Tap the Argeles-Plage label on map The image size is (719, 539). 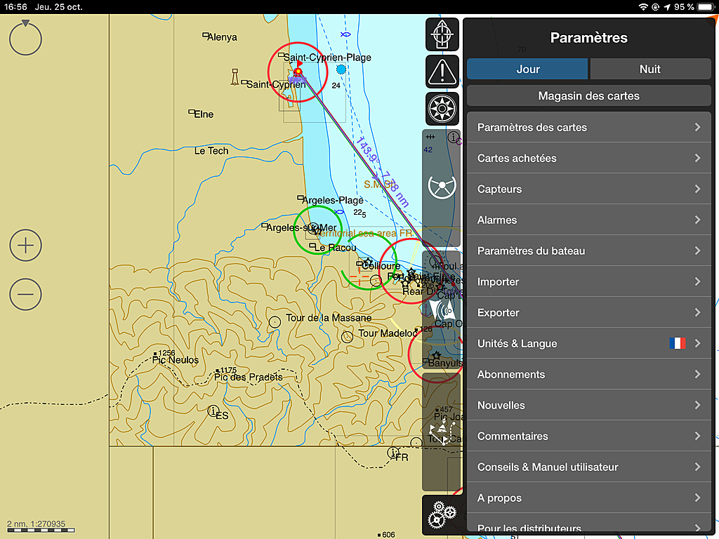click(332, 200)
